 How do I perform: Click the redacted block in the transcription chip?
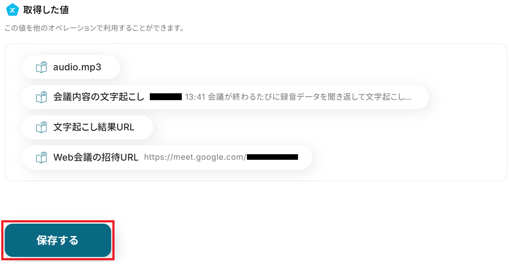pos(166,97)
